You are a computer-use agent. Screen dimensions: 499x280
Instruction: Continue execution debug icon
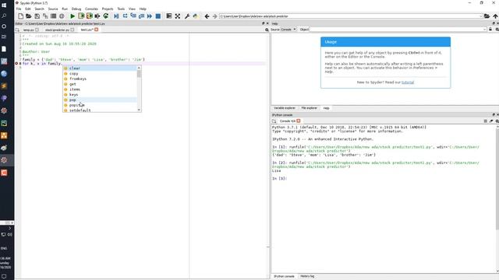pyautogui.click(x=150, y=16)
